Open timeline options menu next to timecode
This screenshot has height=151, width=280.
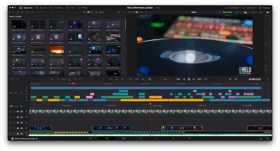click(268, 79)
